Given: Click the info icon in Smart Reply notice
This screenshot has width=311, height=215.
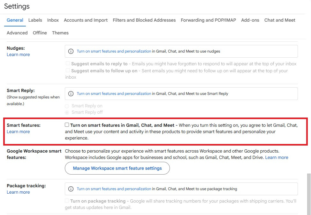Looking at the screenshot, I should 71,94.
